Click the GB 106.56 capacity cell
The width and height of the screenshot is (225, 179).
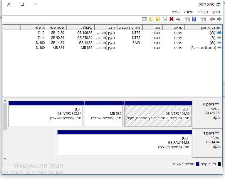click(x=85, y=33)
